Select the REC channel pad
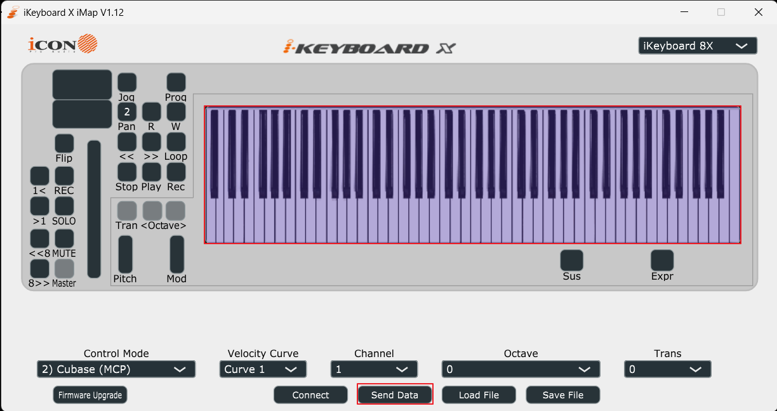 pos(64,176)
